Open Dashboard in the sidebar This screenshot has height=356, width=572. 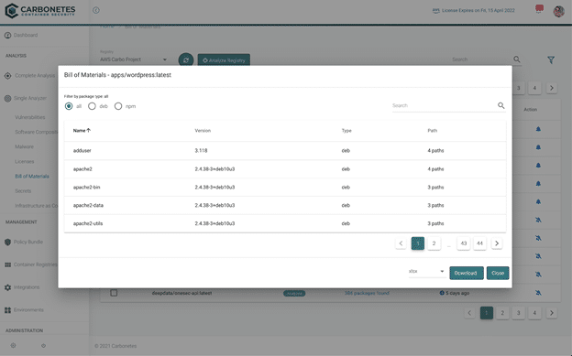tap(26, 36)
